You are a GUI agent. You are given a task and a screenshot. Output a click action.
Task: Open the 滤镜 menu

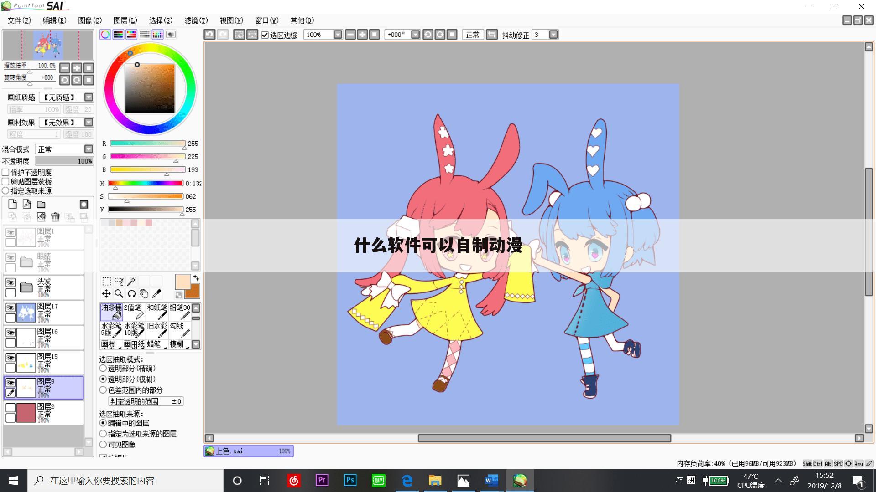[x=196, y=20]
